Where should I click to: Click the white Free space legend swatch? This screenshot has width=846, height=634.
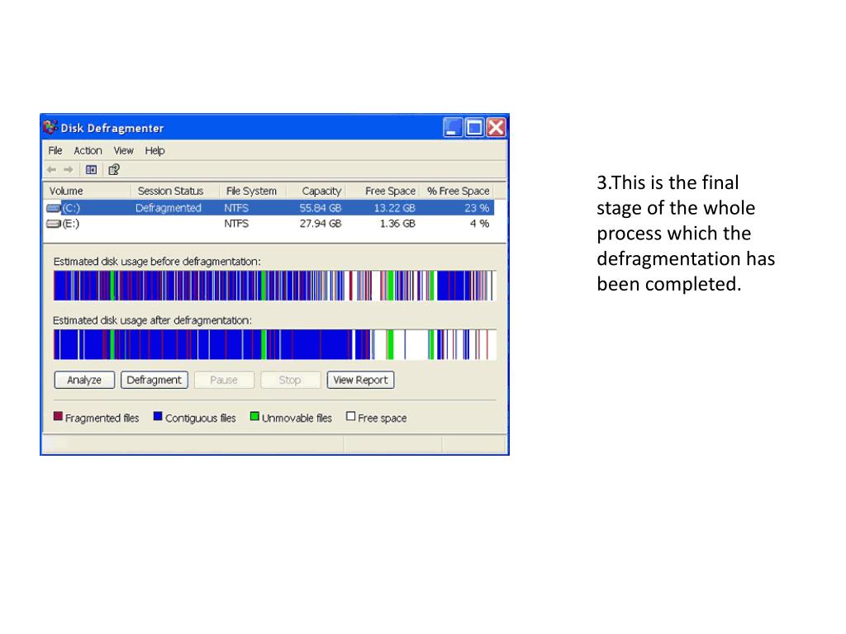click(x=350, y=416)
